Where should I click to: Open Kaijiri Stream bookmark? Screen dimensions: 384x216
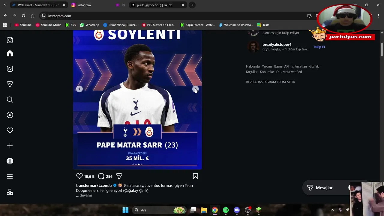[197, 25]
